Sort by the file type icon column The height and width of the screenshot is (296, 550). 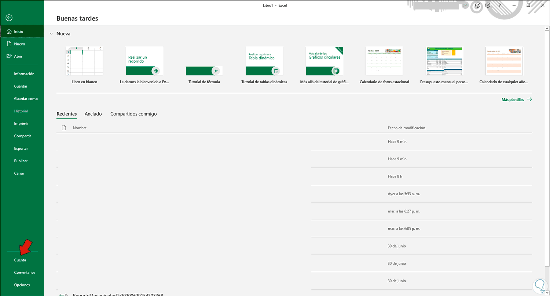pyautogui.click(x=64, y=128)
